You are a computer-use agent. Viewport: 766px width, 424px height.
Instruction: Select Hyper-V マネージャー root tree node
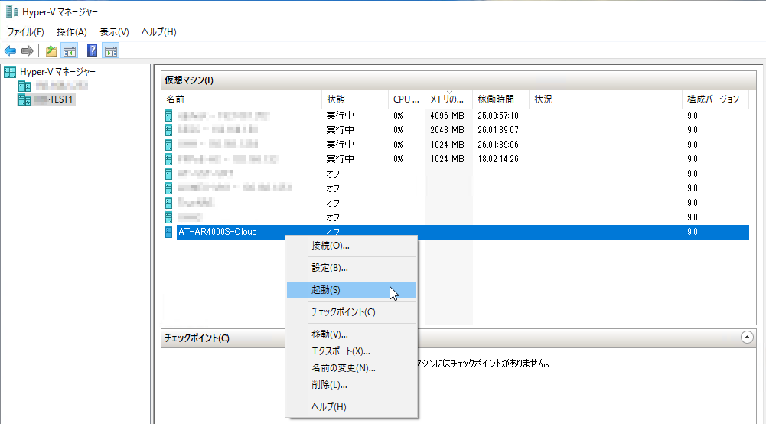(57, 72)
